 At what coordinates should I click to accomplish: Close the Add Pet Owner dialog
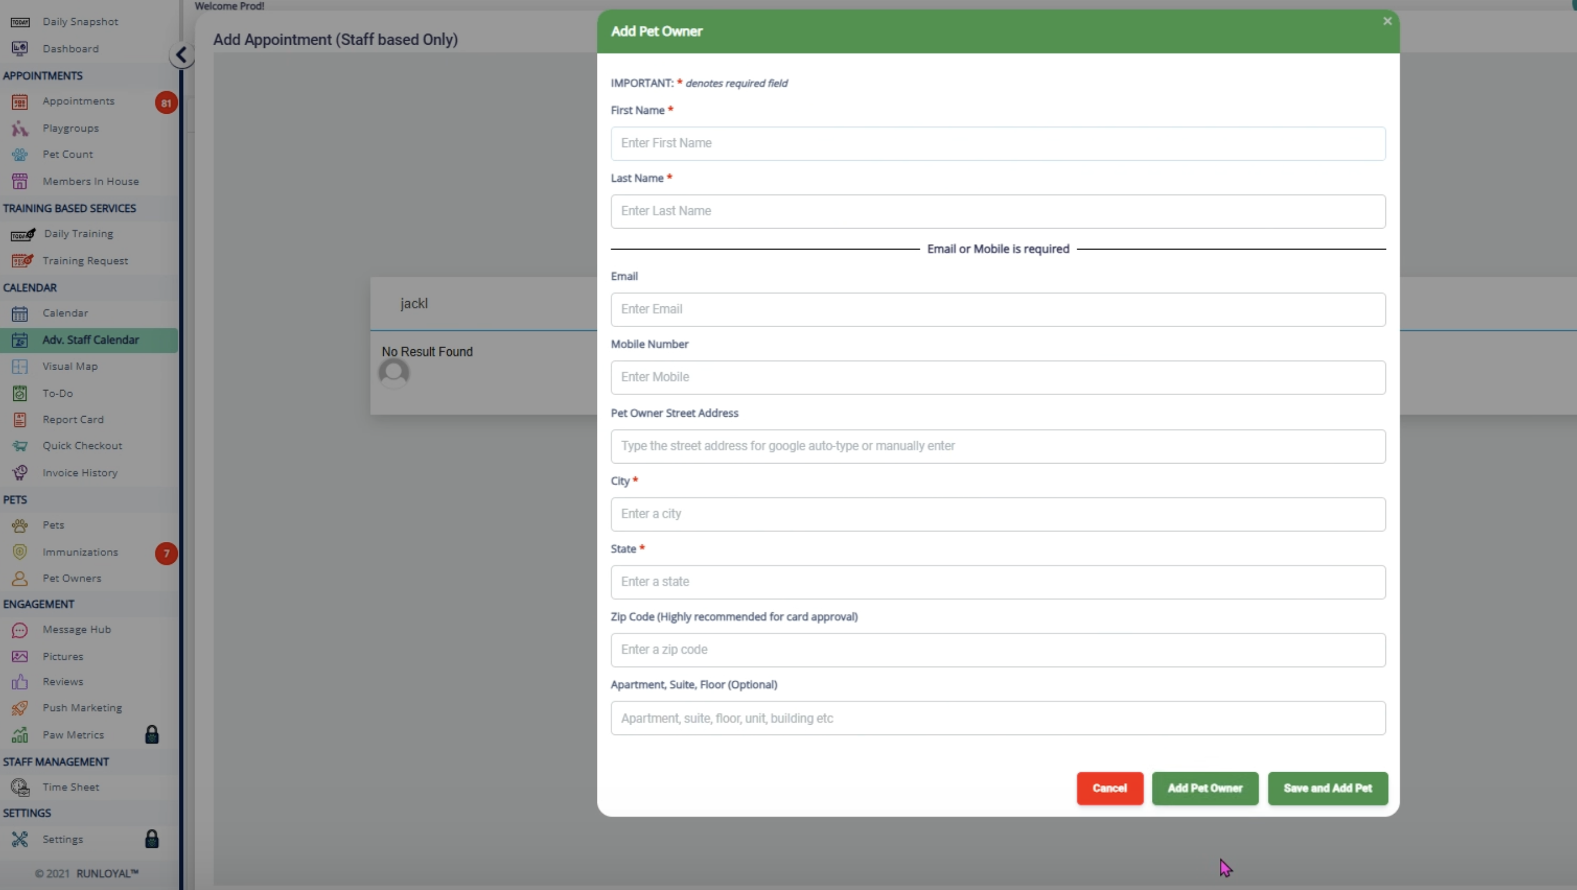pos(1387,21)
